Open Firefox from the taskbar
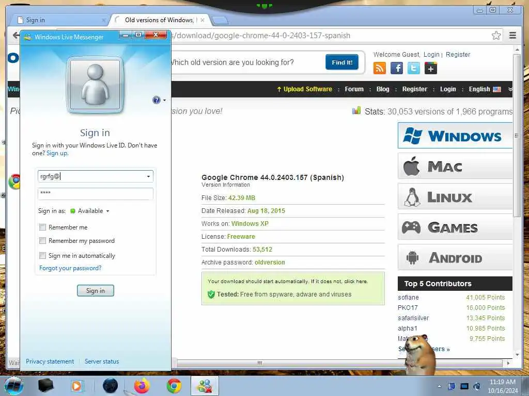 coord(142,386)
